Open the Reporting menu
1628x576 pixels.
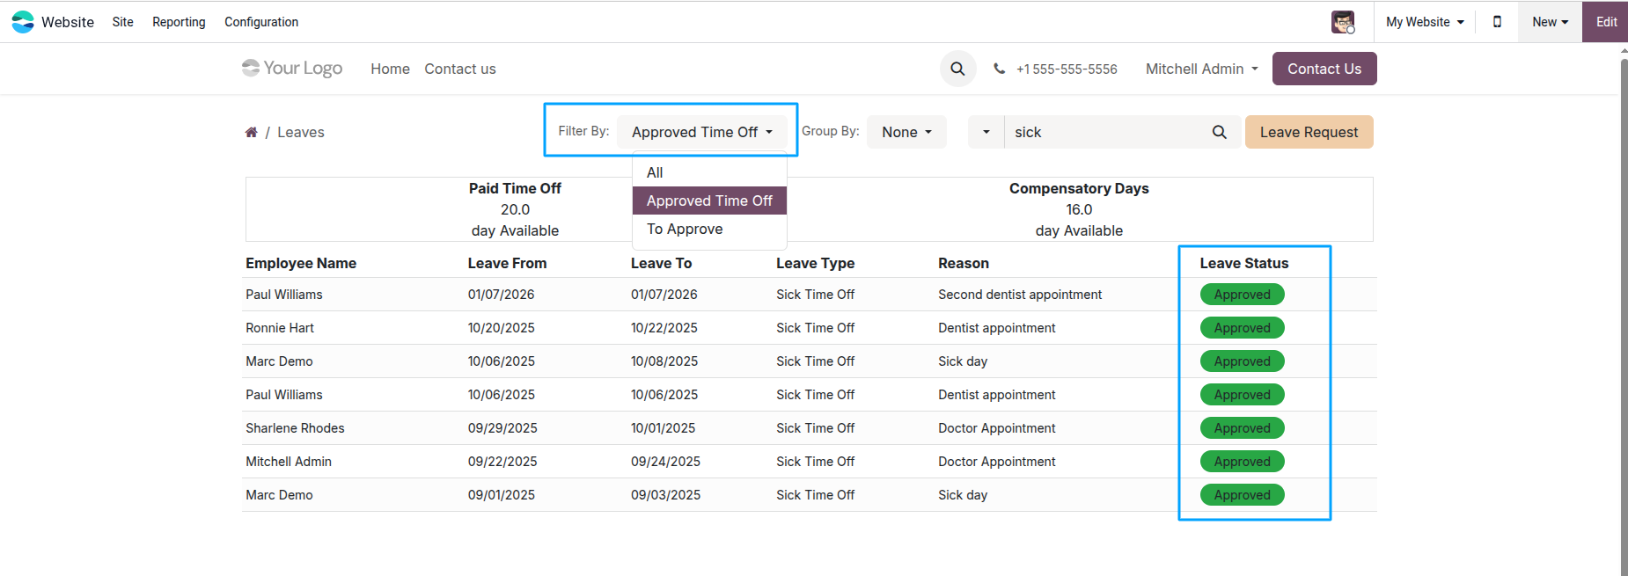tap(179, 22)
